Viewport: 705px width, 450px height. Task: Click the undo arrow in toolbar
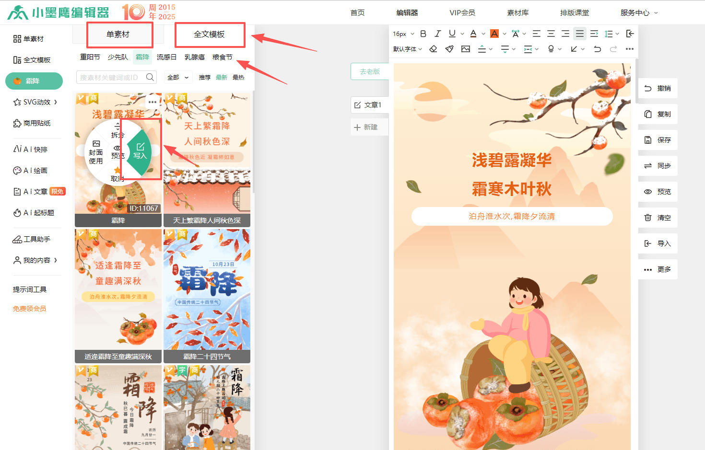click(597, 49)
